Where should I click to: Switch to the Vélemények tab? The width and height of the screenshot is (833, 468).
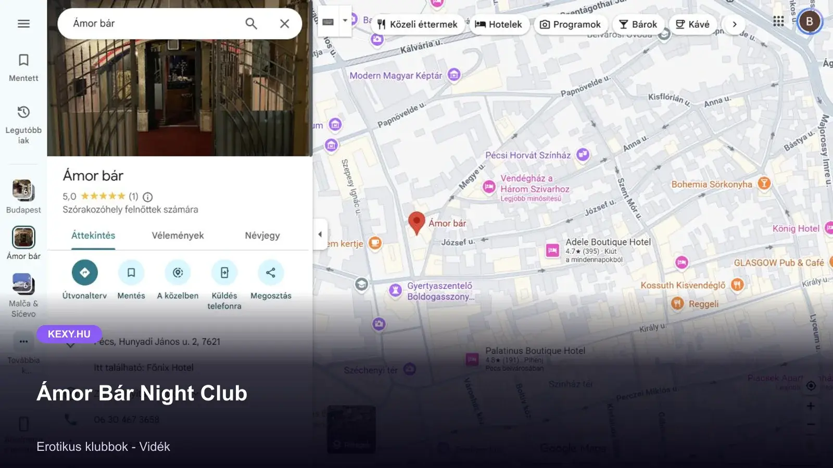(x=178, y=236)
